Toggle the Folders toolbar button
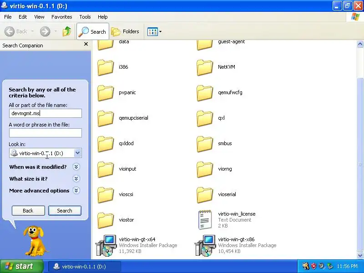Viewport: 364px width, 273px height. [x=126, y=31]
